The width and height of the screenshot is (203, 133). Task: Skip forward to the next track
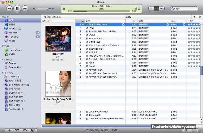[x=25, y=9]
